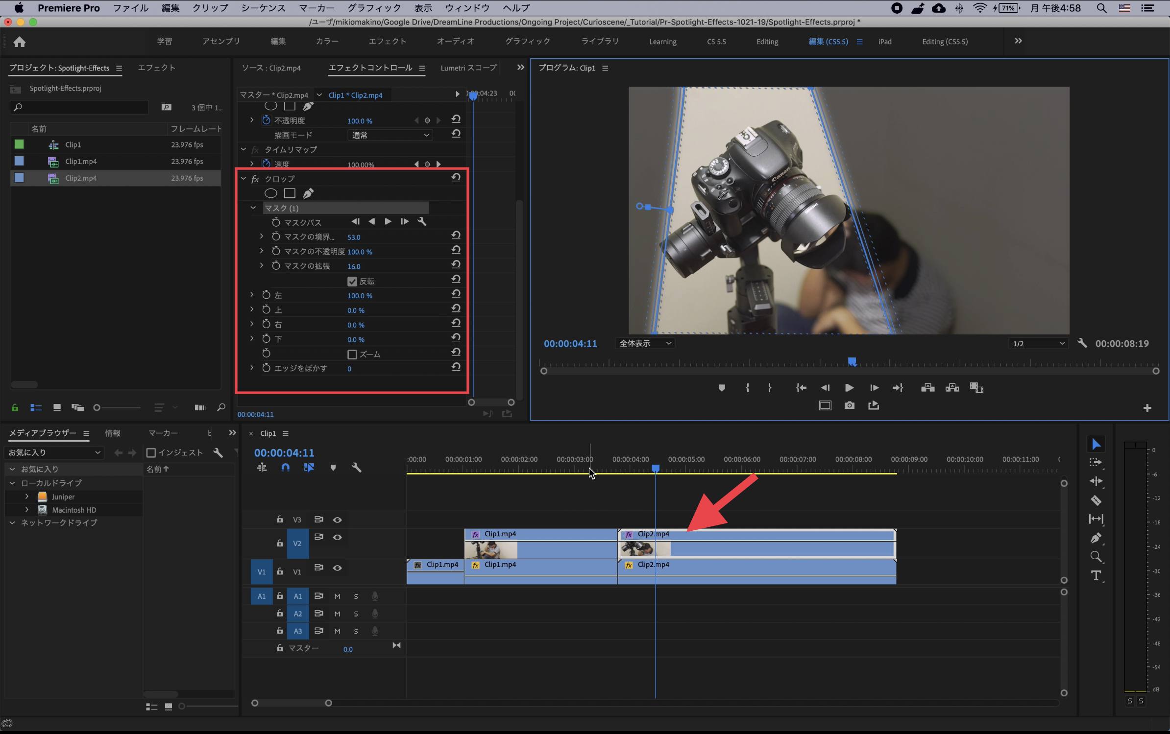This screenshot has height=734, width=1170.
Task: Open the 通常 blend mode dropdown
Action: pos(390,135)
